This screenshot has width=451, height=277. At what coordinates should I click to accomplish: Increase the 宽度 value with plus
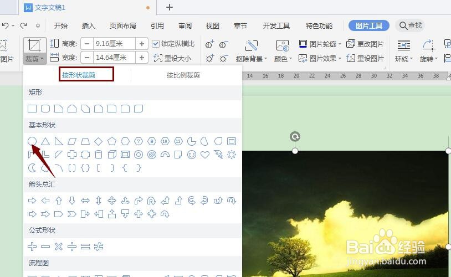(x=141, y=58)
